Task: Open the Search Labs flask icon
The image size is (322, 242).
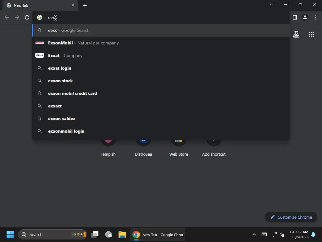Action: (296, 34)
